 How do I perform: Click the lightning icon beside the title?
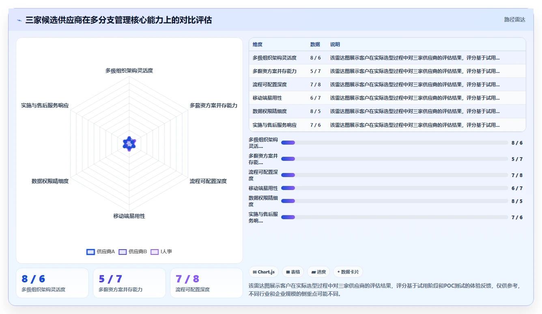(x=19, y=20)
